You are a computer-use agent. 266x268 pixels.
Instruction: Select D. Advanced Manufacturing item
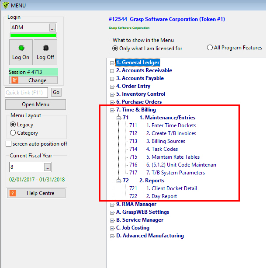point(150,236)
